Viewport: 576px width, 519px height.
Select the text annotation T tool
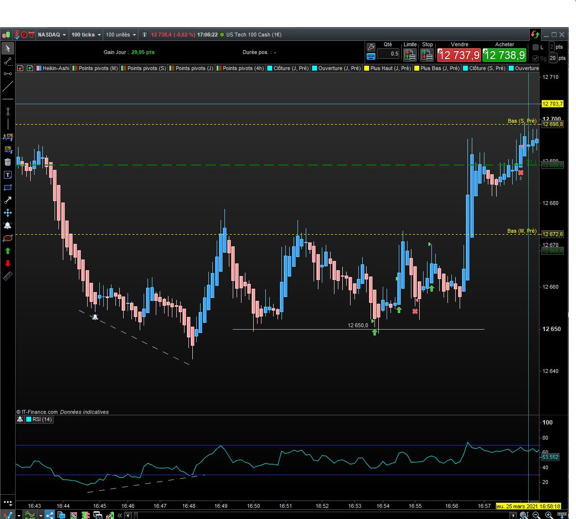click(x=8, y=175)
